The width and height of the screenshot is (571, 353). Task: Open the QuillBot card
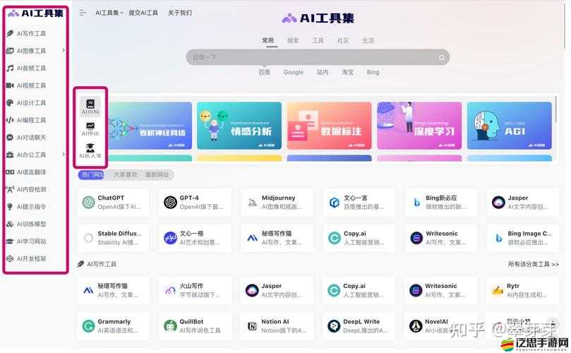(196, 326)
